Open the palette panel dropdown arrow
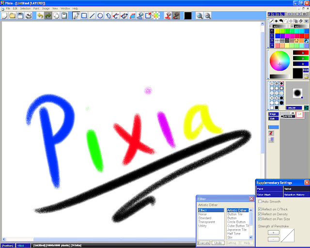 (306, 21)
